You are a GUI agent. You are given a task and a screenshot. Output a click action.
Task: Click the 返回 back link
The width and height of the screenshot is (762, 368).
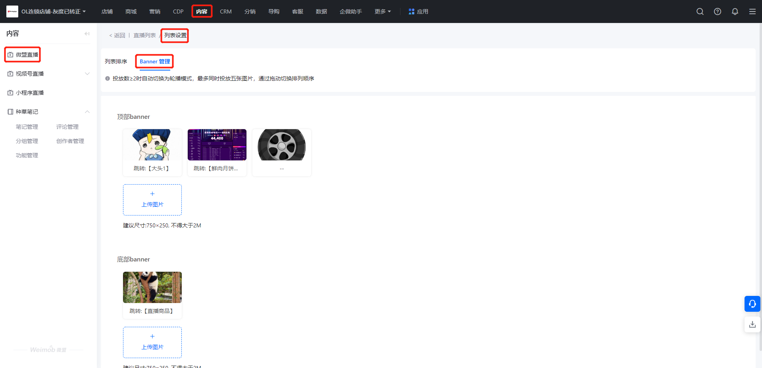click(x=117, y=35)
